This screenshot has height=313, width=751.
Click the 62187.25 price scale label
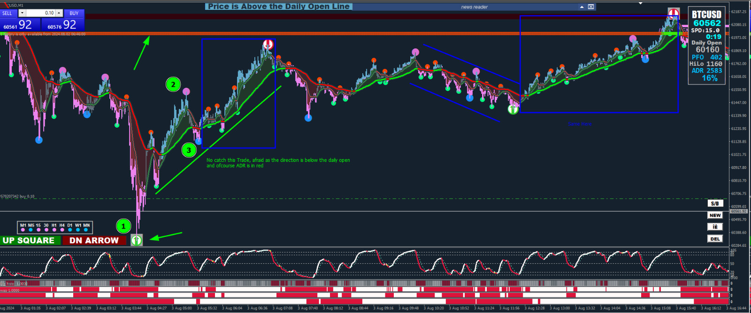click(739, 12)
